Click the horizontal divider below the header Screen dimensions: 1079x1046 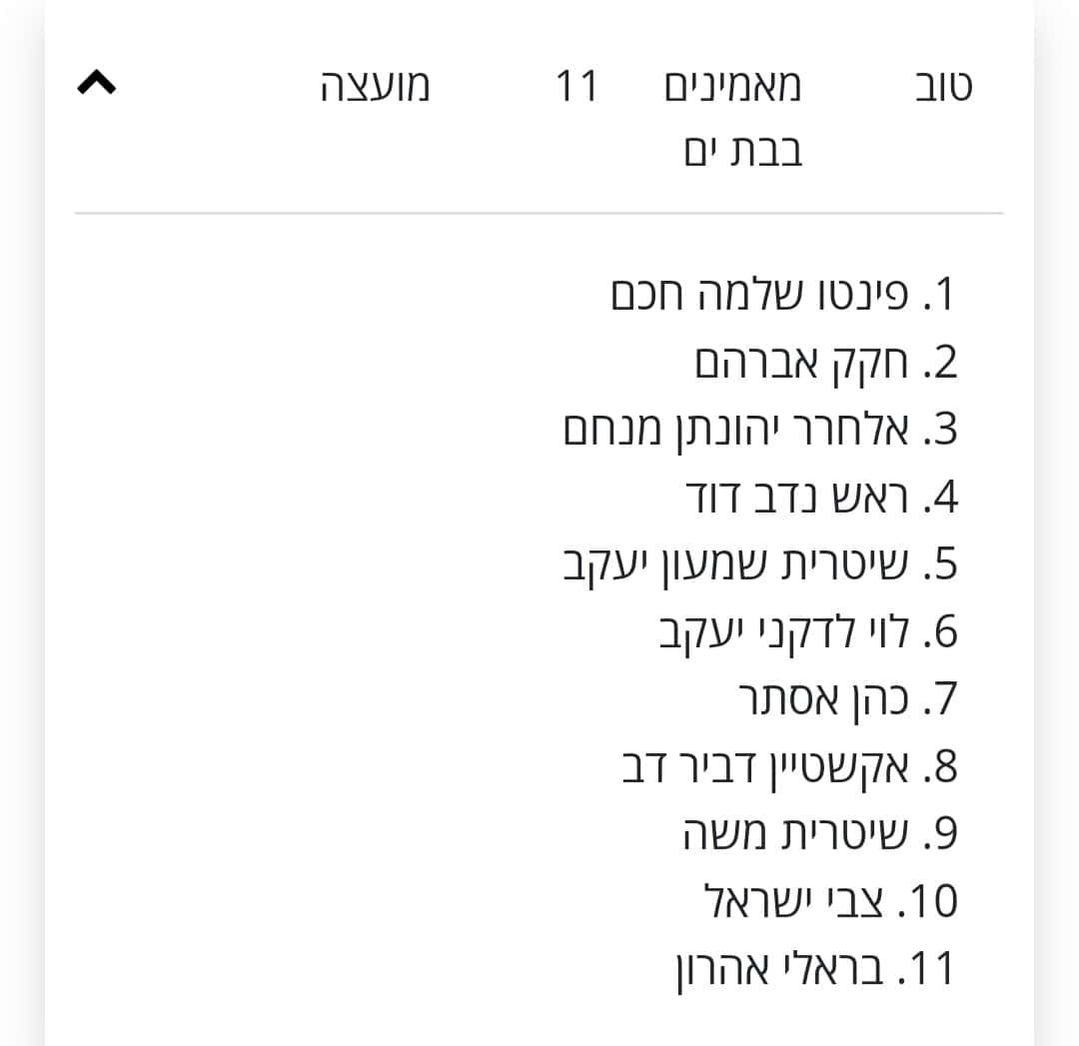coord(539,214)
